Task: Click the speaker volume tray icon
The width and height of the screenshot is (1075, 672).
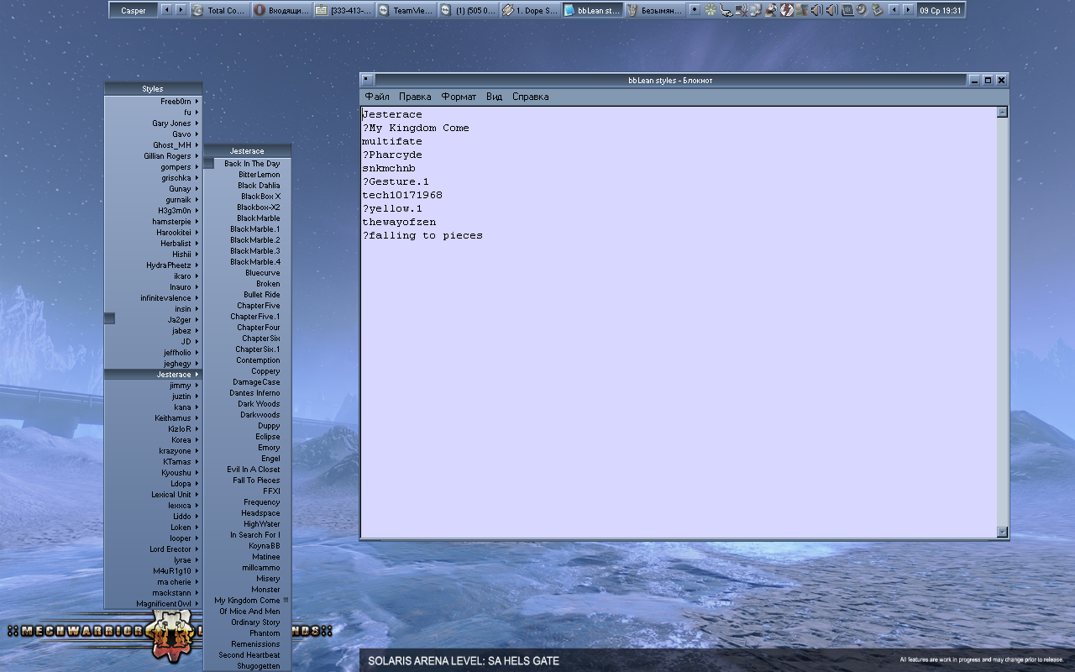Action: point(817,9)
